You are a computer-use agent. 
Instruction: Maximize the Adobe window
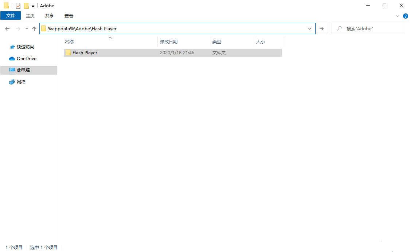coord(384,5)
